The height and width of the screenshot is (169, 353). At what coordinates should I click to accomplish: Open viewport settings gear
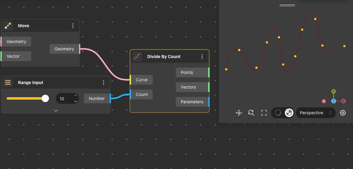point(343,113)
